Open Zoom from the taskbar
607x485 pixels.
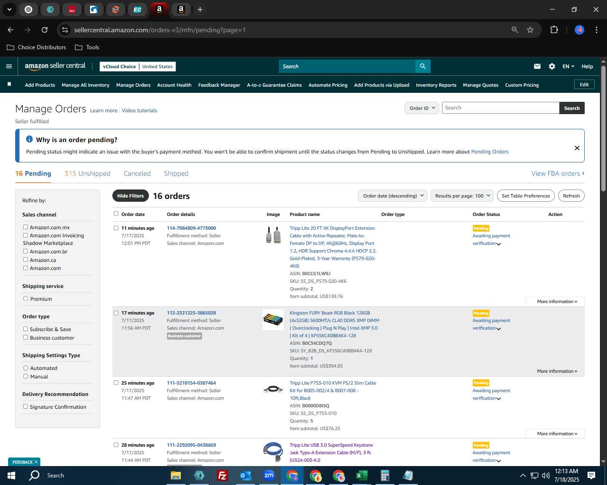(269, 476)
